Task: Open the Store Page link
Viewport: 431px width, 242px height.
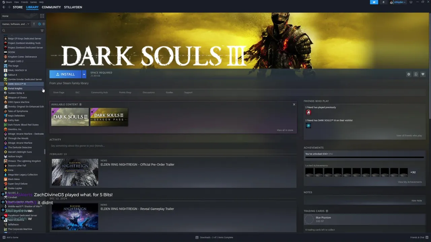Action: point(59,92)
